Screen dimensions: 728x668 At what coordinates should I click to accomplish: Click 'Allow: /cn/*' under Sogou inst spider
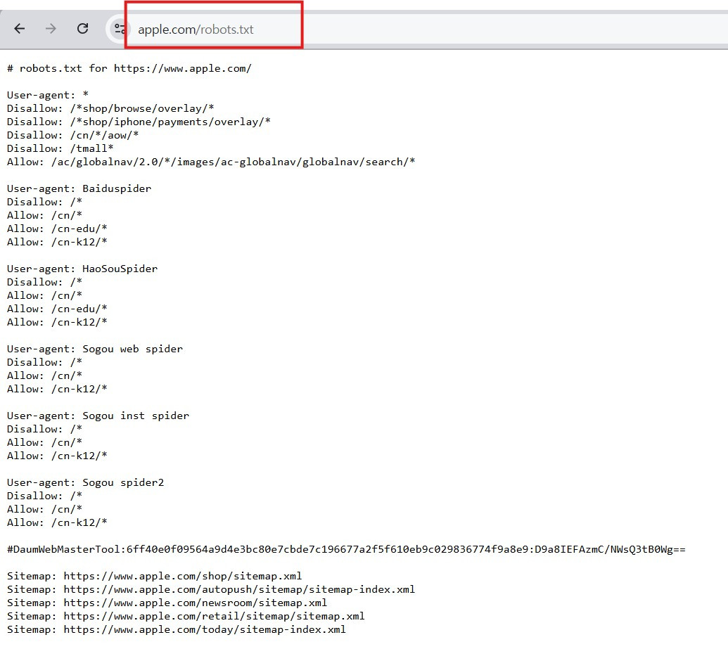coord(44,442)
